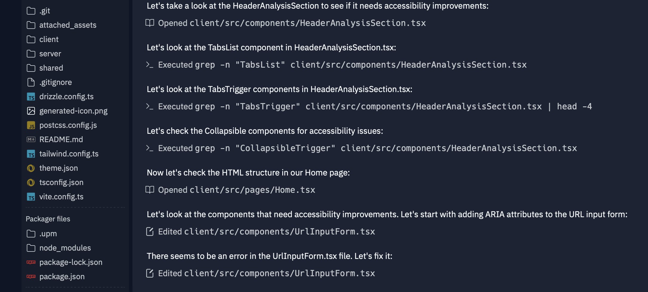Click the TypeScript icon beside drizzle.config.ts
Screen dimensions: 648x292
(31, 97)
